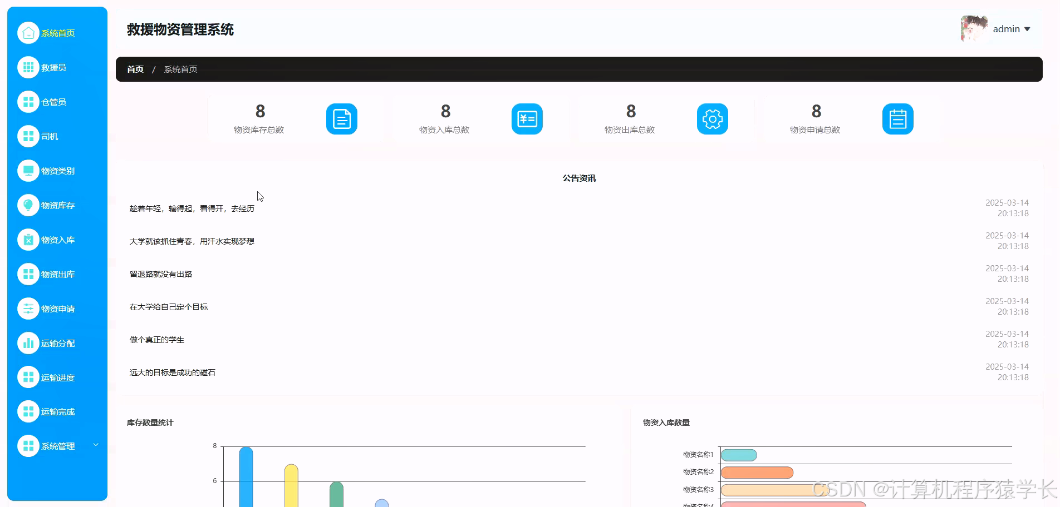The image size is (1060, 507).
Task: Open announcement 留退路就没有出路
Action: pyautogui.click(x=161, y=274)
